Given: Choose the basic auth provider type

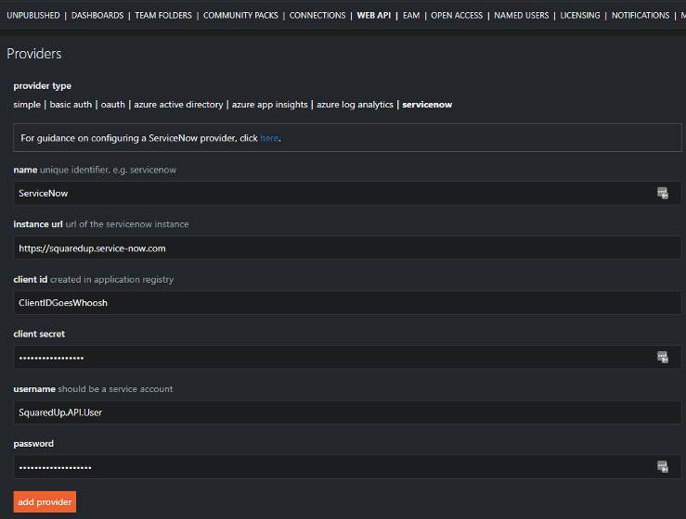Looking at the screenshot, I should 71,105.
